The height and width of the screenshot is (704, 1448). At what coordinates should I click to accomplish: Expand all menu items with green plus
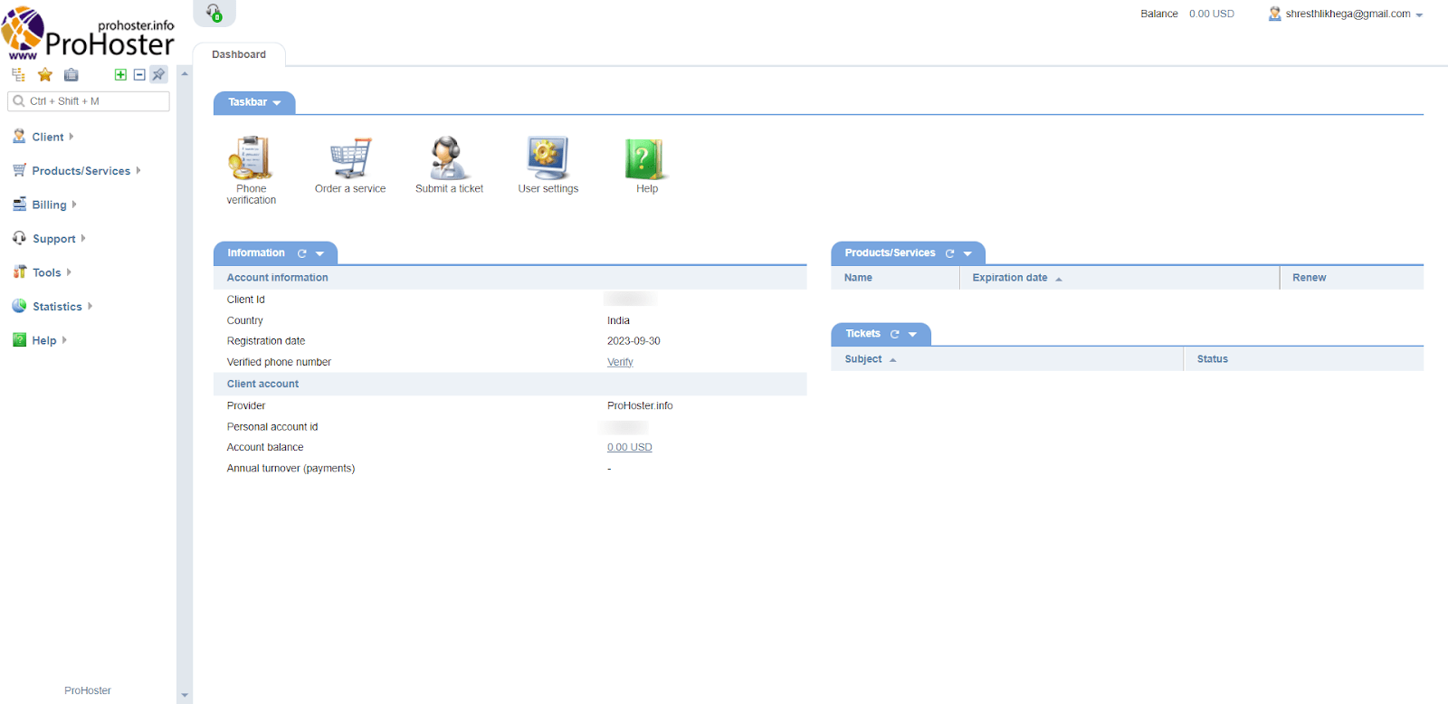pyautogui.click(x=120, y=75)
